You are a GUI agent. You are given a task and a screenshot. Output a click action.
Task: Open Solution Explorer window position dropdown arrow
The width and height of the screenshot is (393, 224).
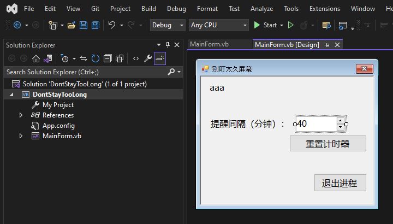pyautogui.click(x=159, y=45)
